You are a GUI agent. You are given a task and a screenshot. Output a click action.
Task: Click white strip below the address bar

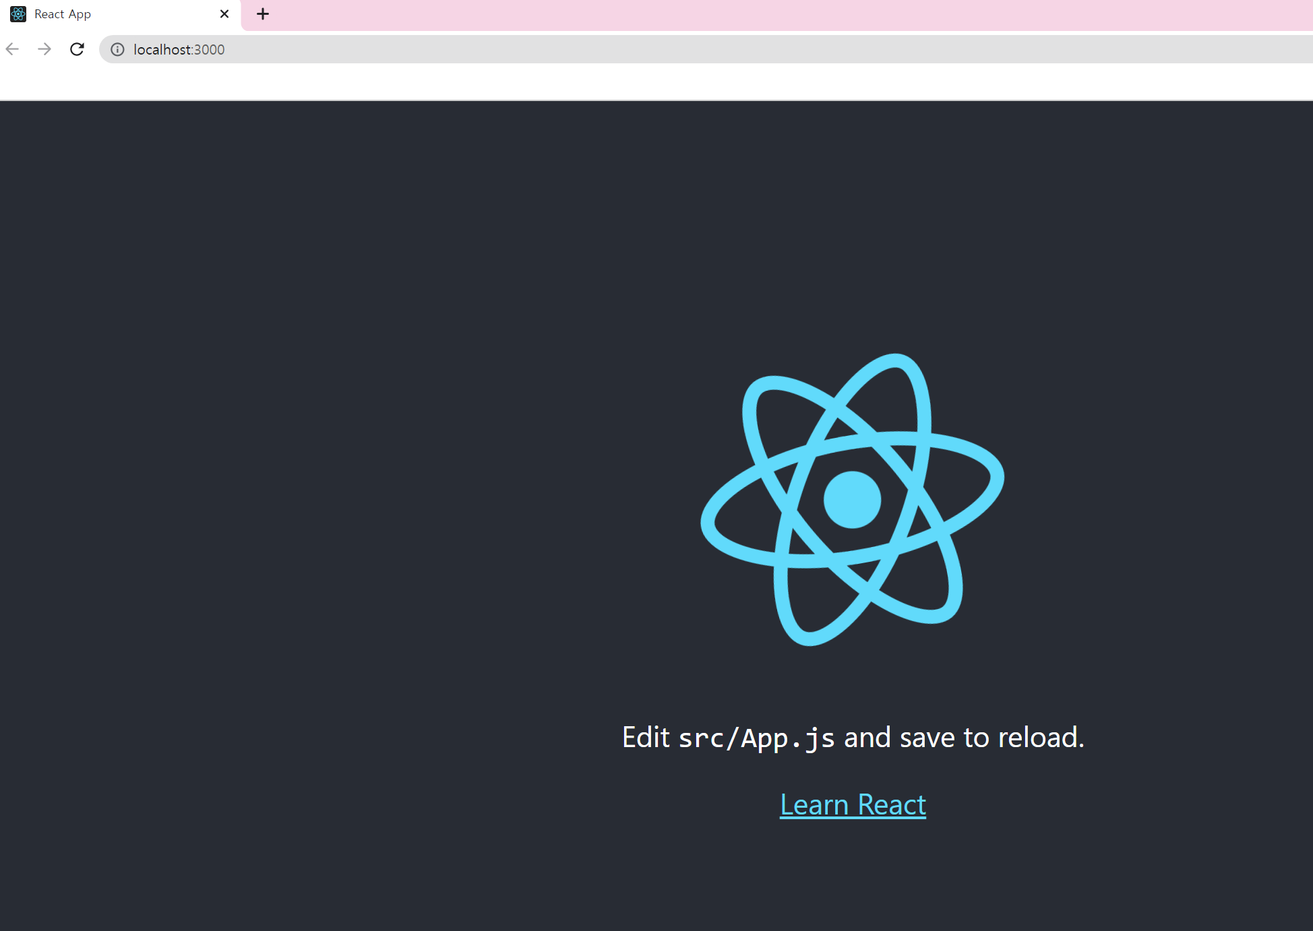[607, 82]
